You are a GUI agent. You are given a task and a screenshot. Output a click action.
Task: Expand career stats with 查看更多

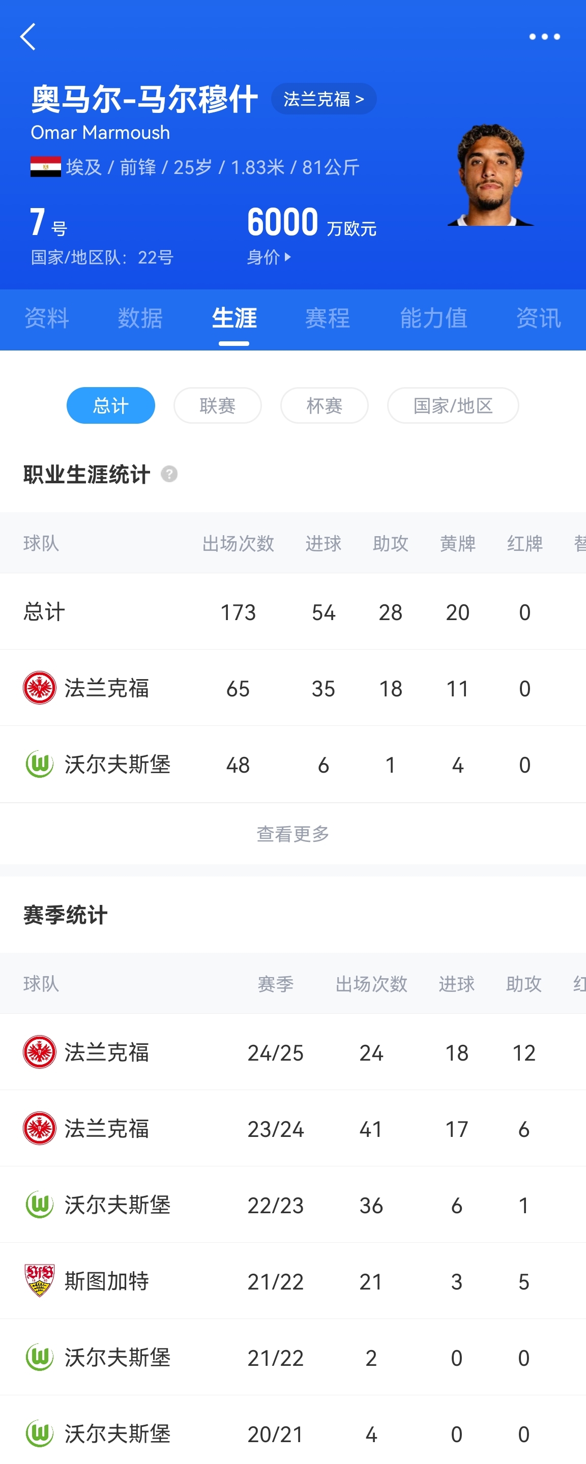click(292, 834)
